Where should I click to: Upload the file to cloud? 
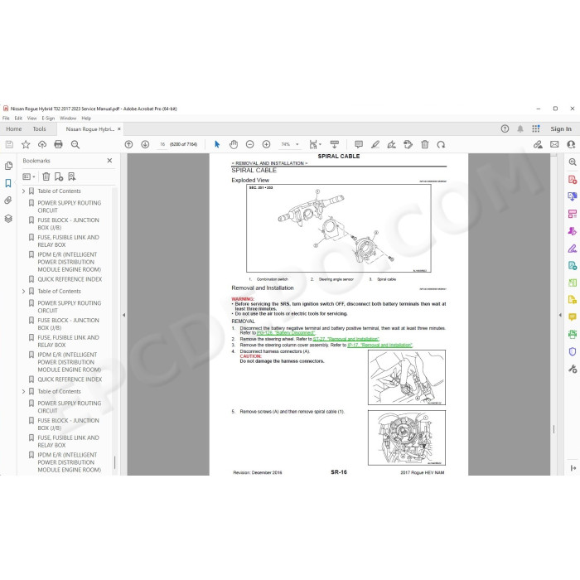click(x=42, y=144)
